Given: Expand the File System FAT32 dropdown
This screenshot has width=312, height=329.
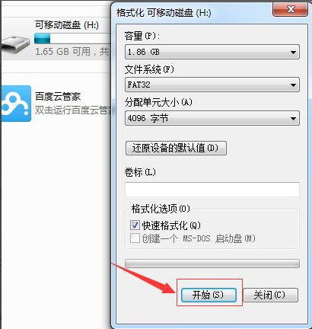Looking at the screenshot, I should coord(212,85).
